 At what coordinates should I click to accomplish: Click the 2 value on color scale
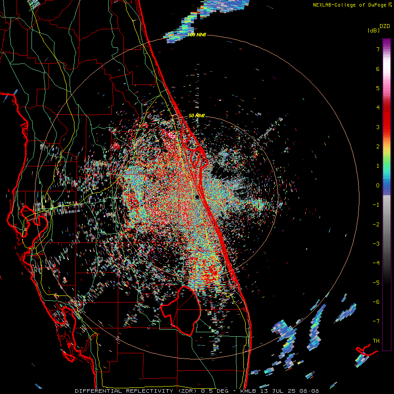tap(378, 147)
